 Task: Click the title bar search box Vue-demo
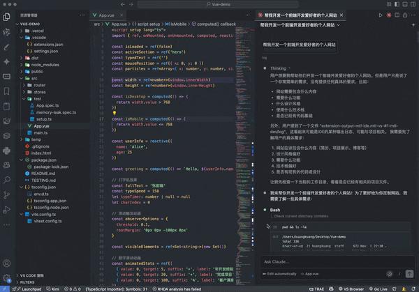(x=218, y=4)
